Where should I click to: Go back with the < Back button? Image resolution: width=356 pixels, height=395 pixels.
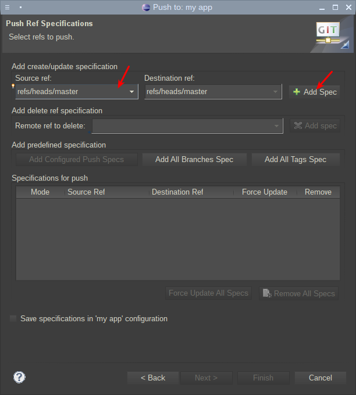point(153,378)
